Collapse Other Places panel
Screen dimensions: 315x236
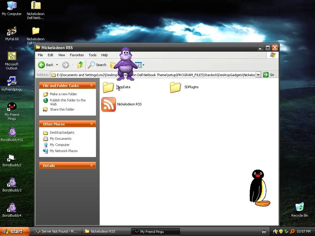[x=91, y=124]
